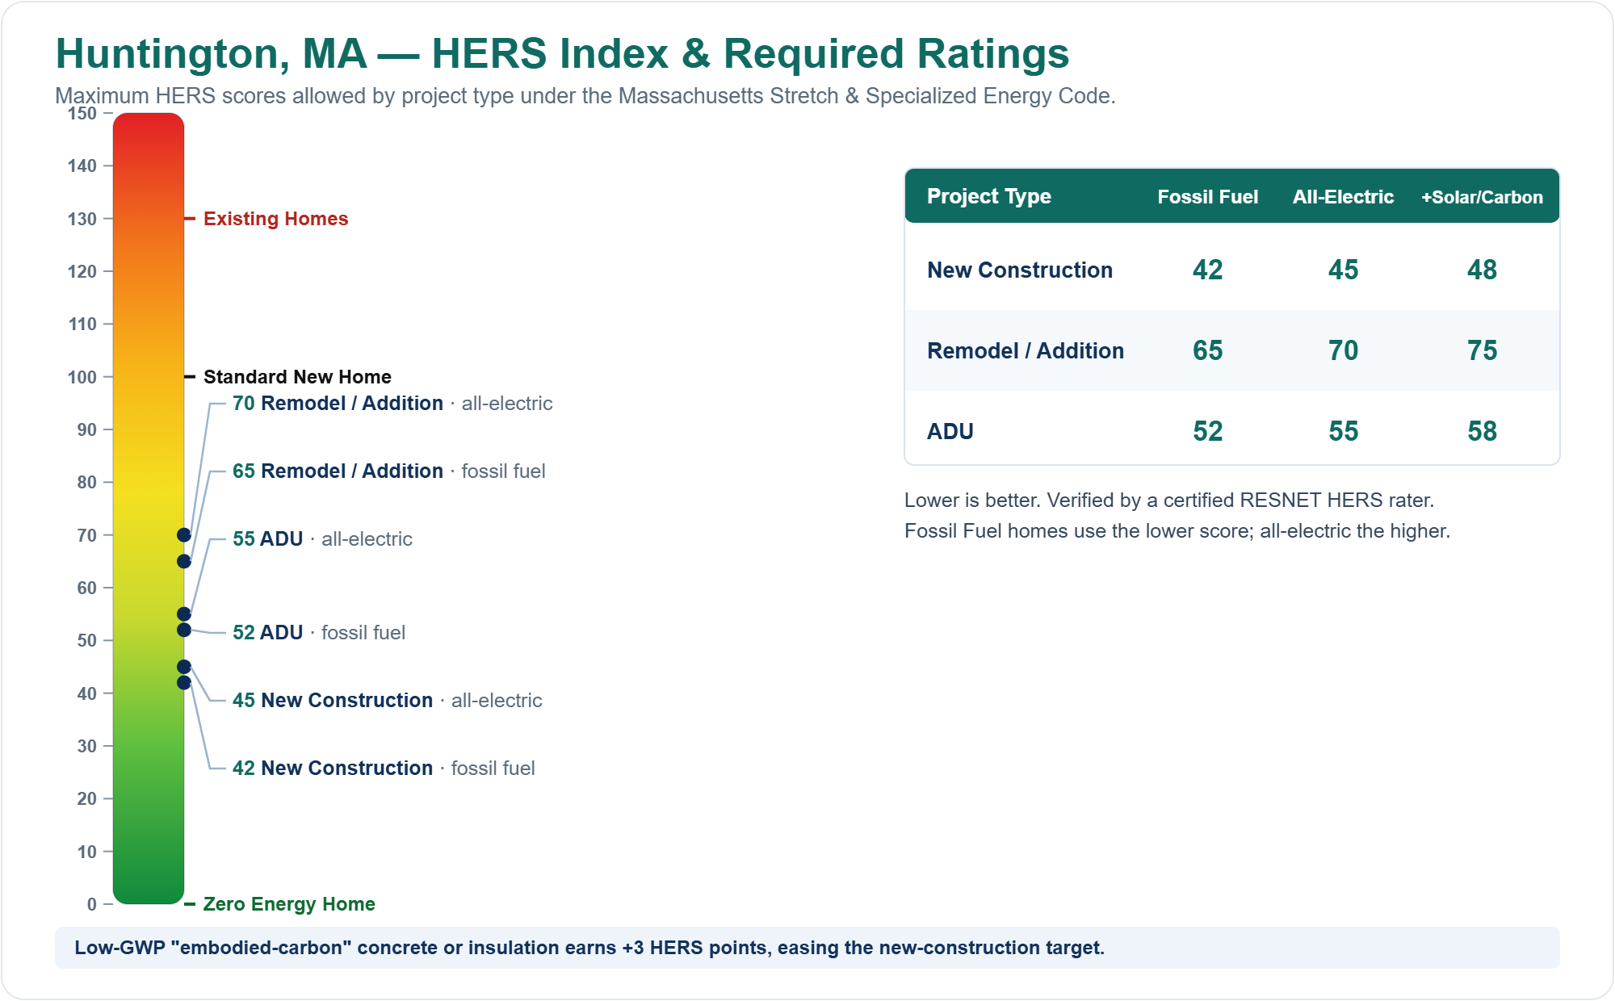
Task: Click the marker dot at 55 on scale
Action: coord(184,614)
